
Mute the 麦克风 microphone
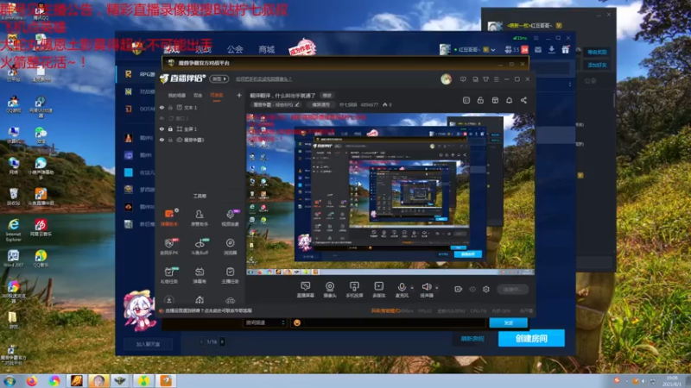click(x=402, y=289)
